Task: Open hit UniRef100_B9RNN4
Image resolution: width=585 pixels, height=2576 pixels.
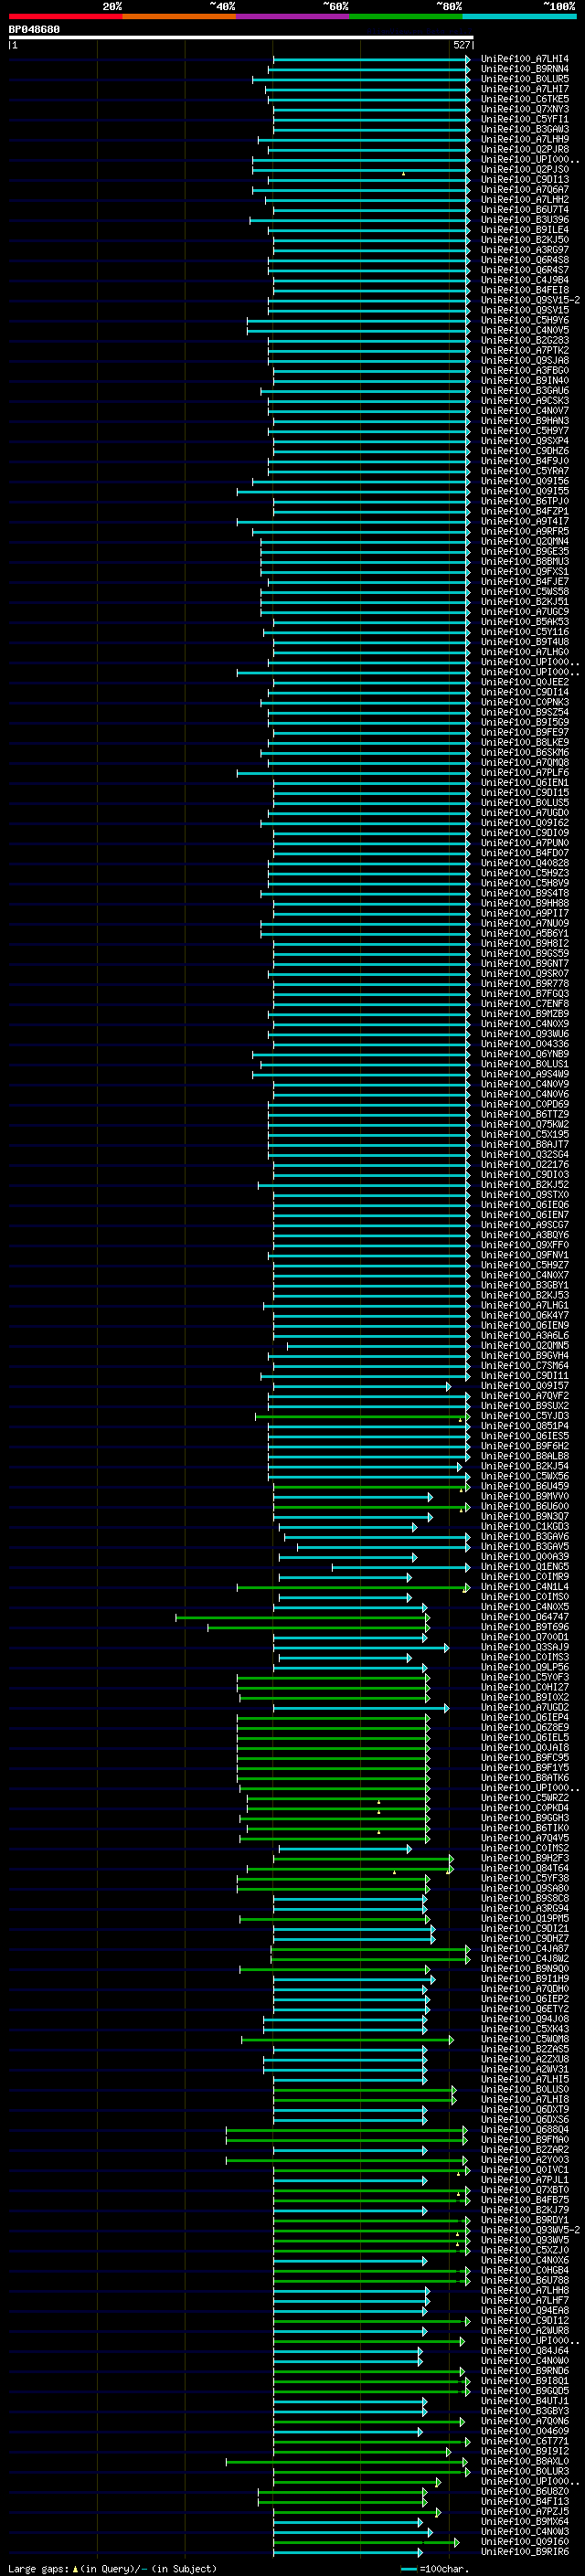Action: click(524, 69)
